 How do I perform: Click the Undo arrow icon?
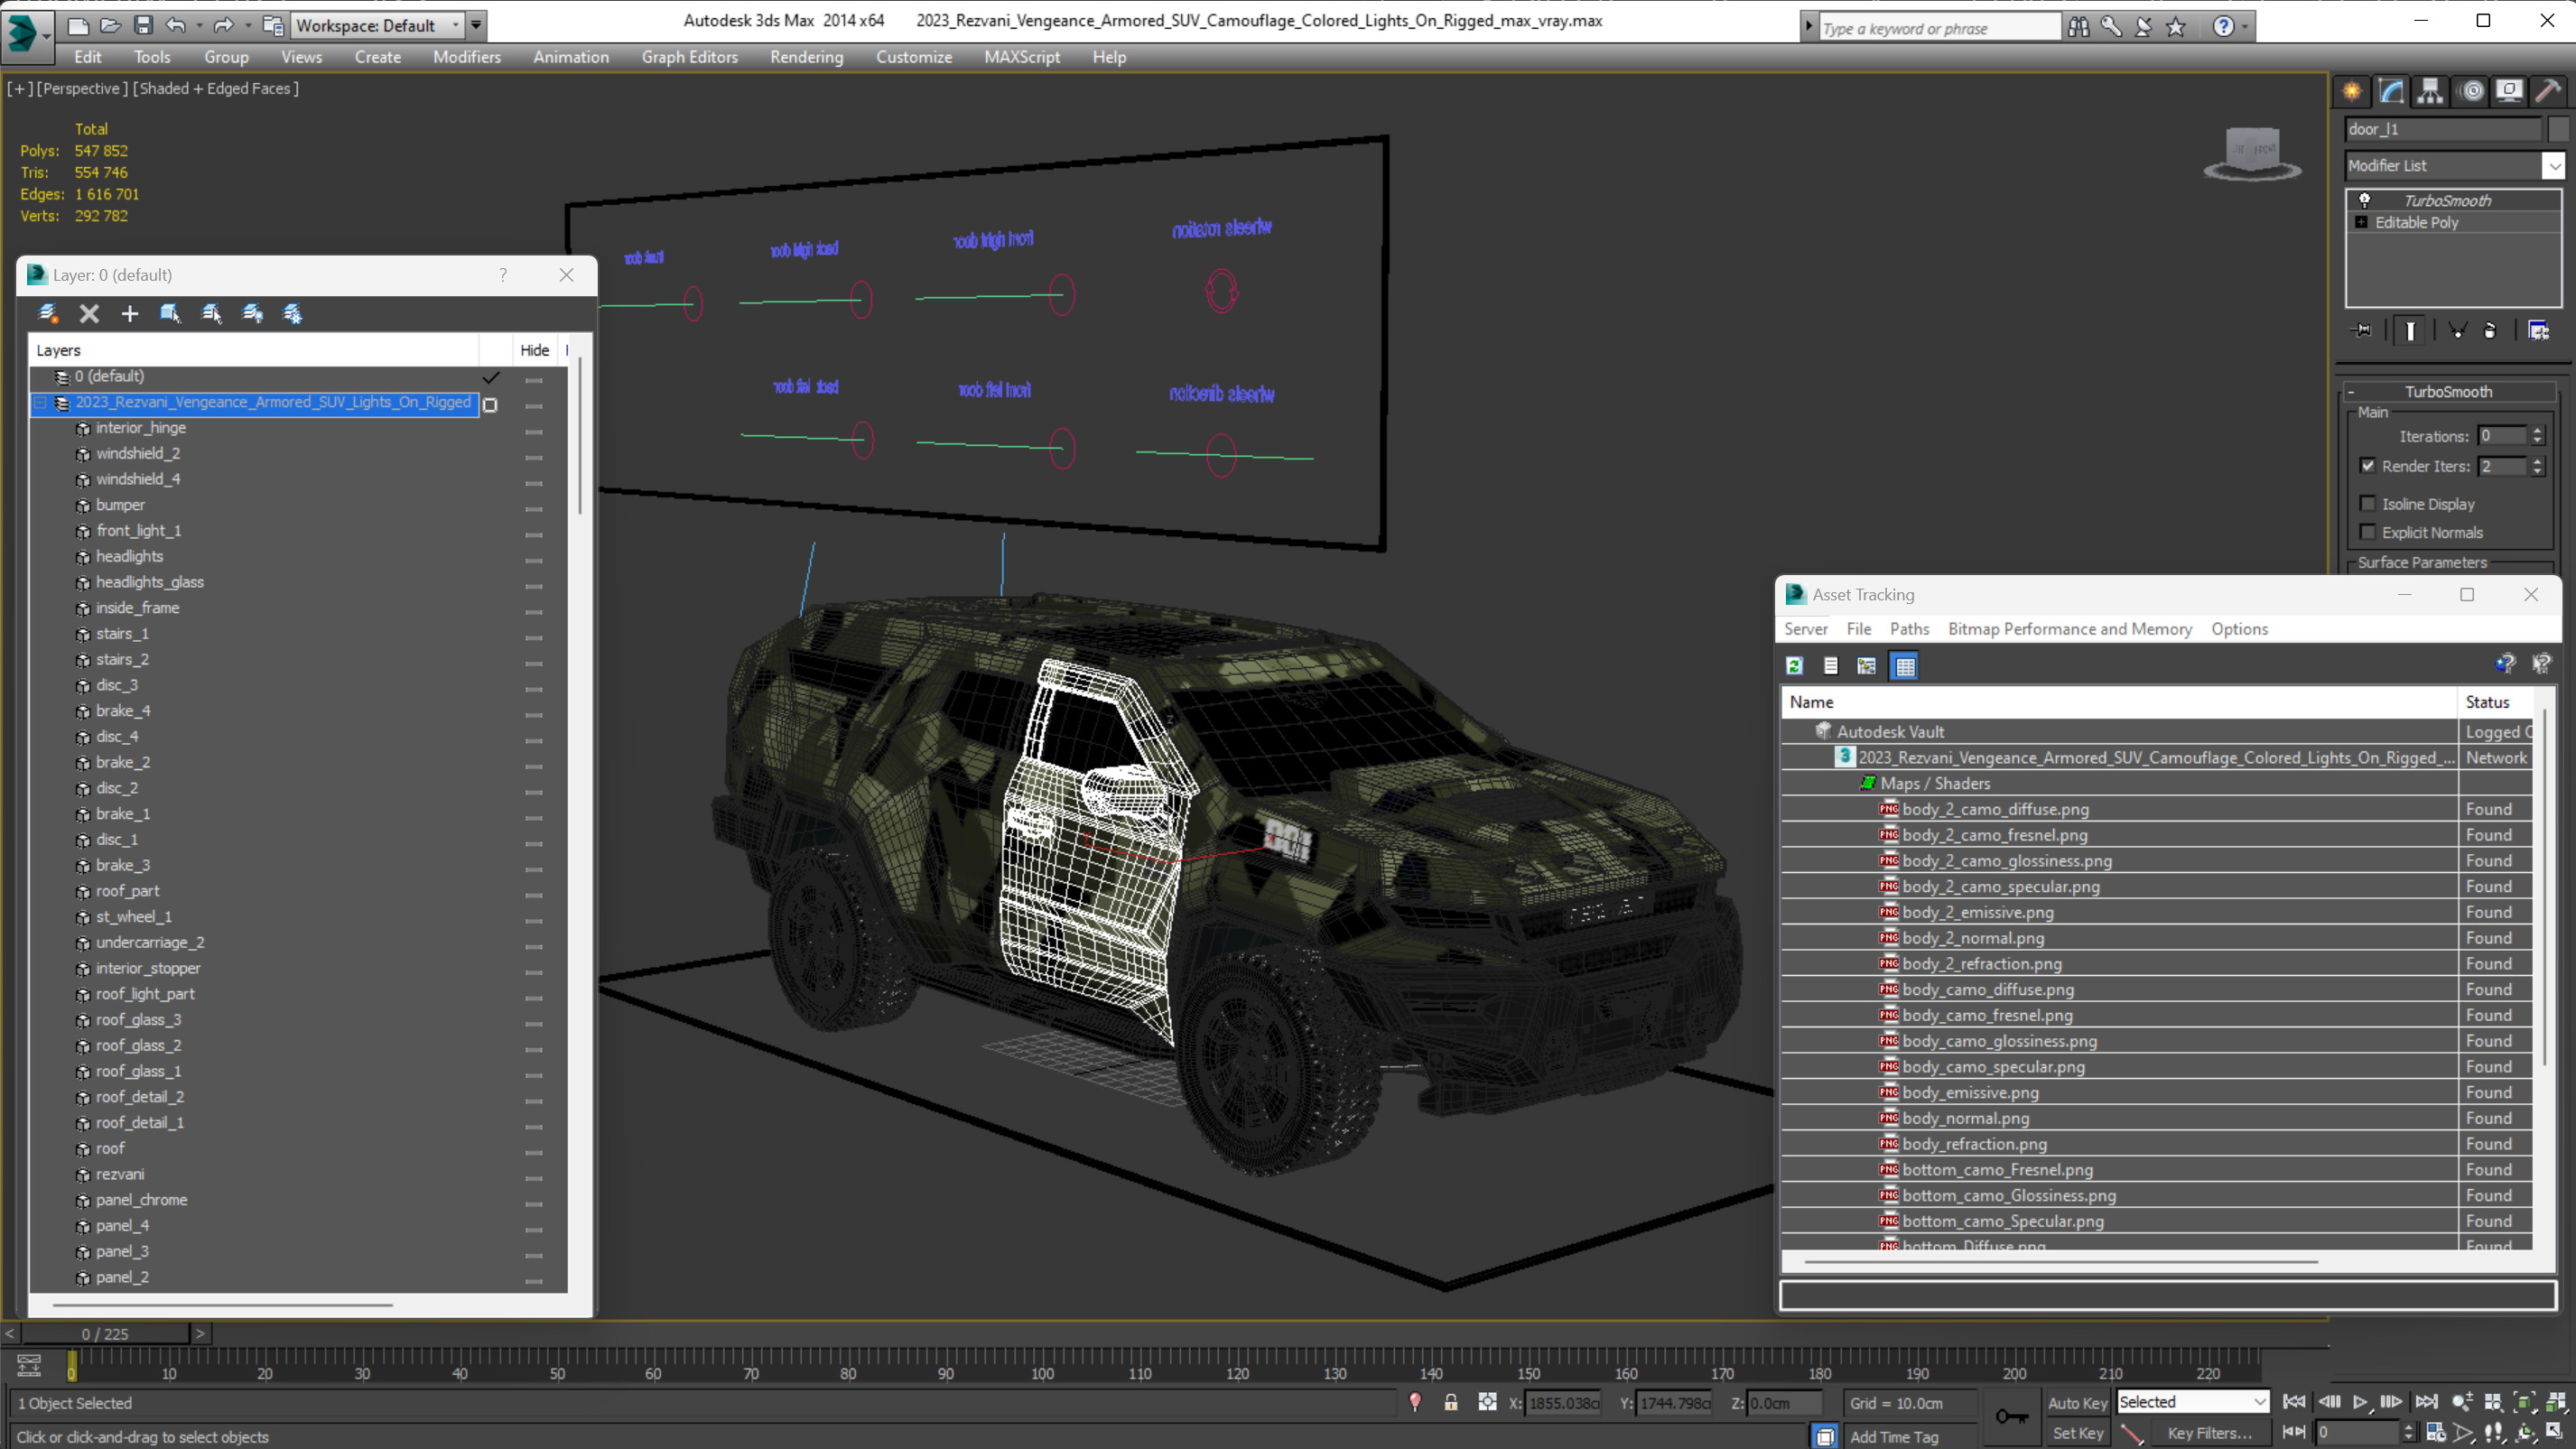(175, 25)
